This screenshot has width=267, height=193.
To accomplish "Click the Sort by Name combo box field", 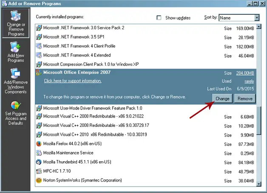I will point(239,18).
